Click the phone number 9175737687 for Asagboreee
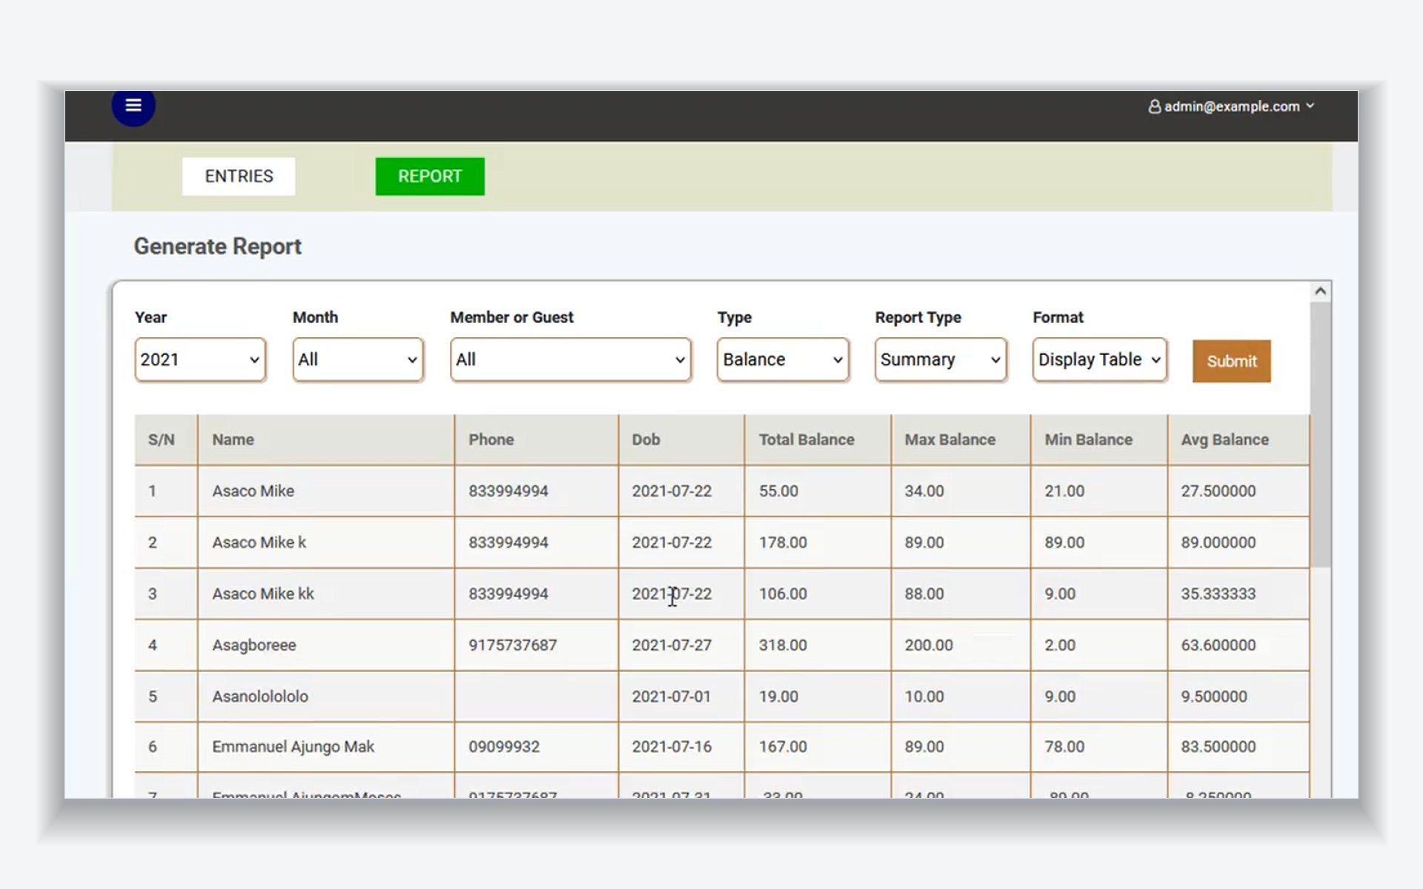1423x889 pixels. pyautogui.click(x=512, y=645)
